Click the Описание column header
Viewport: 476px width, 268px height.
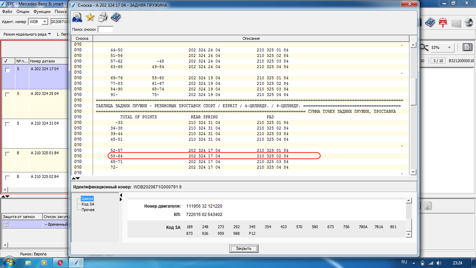(x=251, y=39)
